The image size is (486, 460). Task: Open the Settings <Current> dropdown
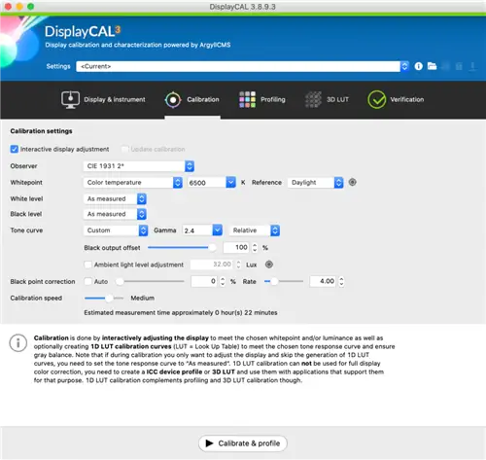242,66
